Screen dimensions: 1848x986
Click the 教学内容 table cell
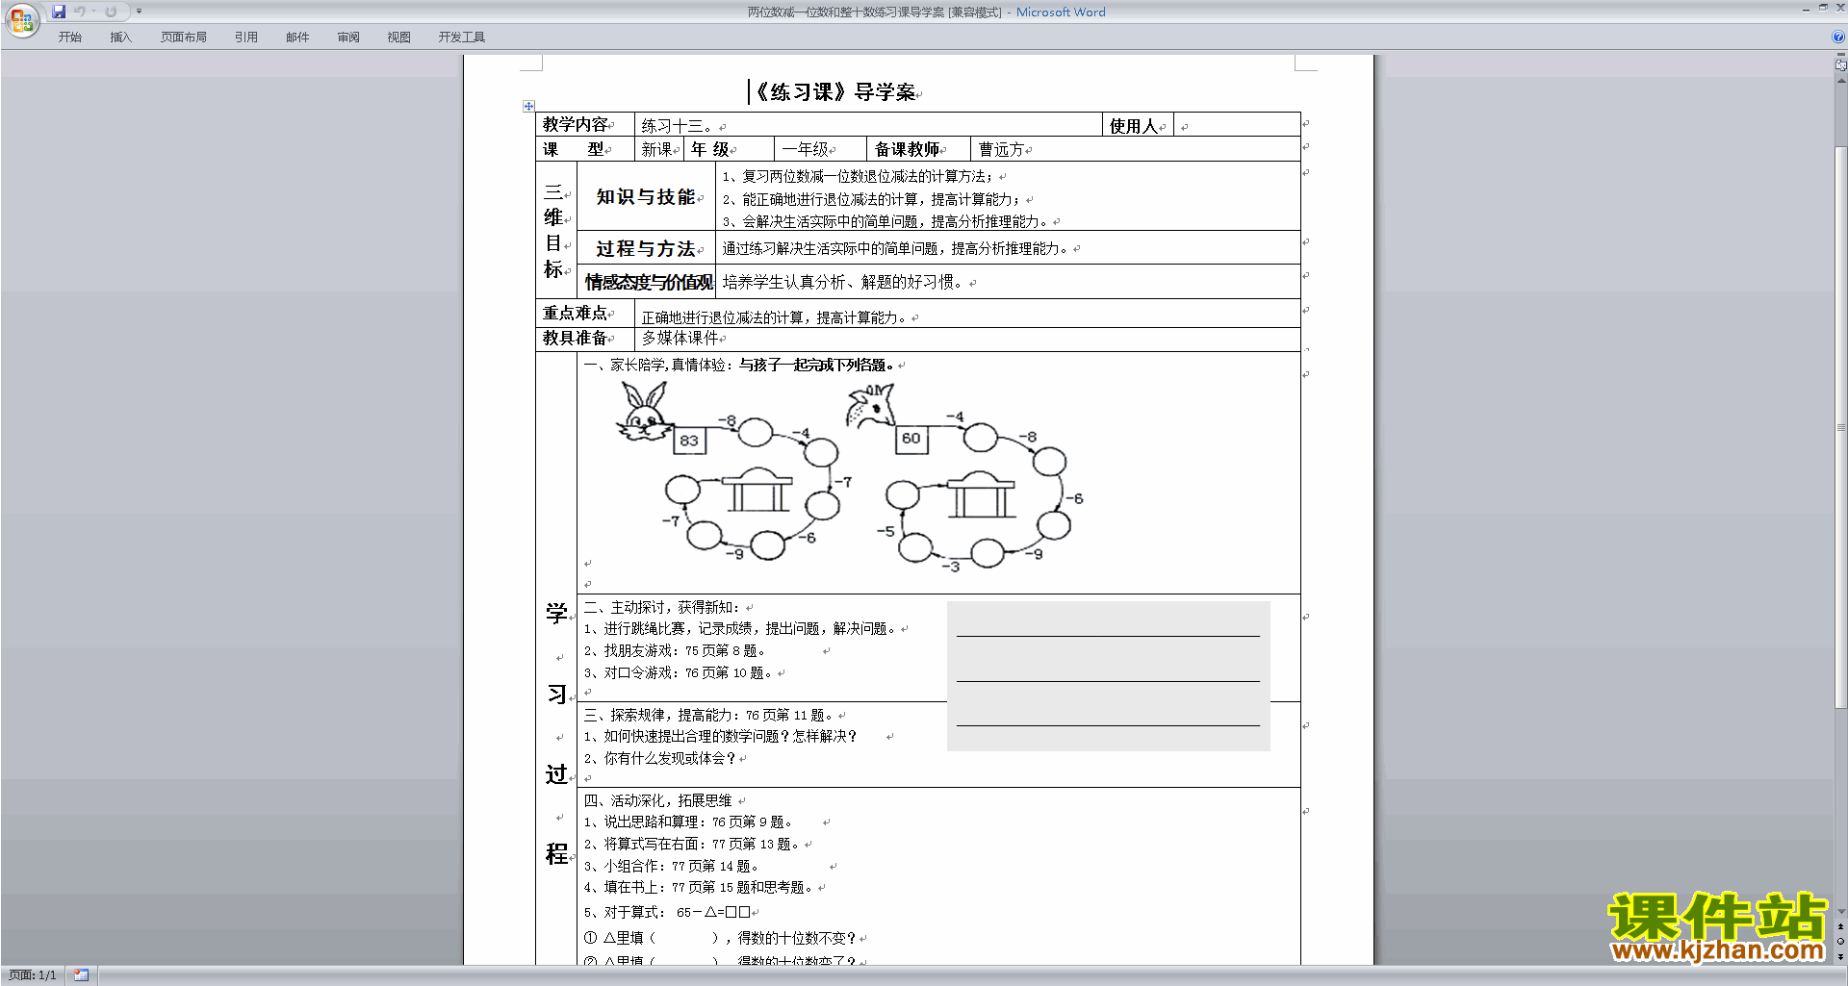(x=584, y=125)
